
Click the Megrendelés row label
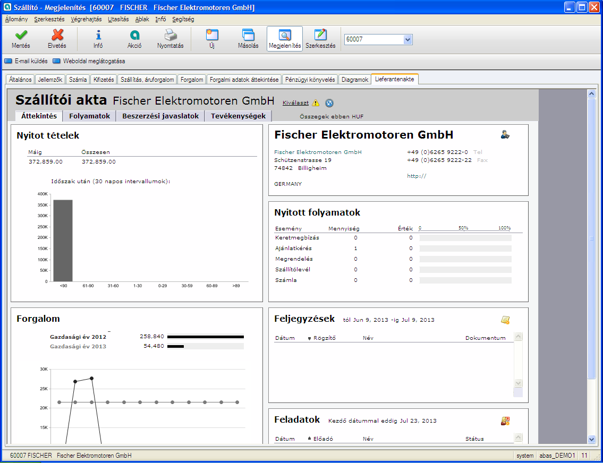point(294,259)
